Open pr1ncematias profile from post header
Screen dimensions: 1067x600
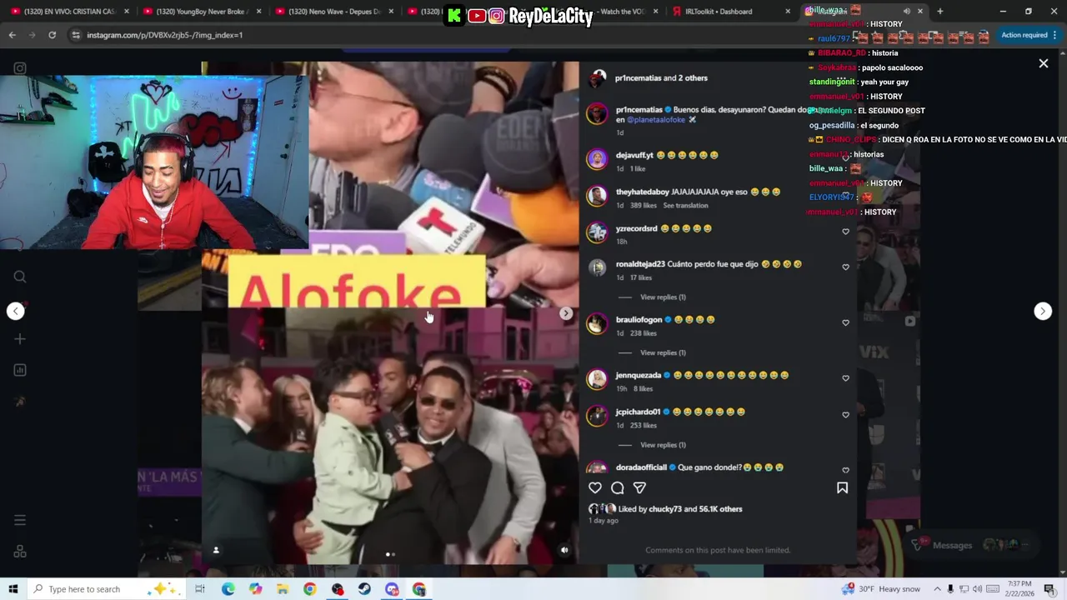pyautogui.click(x=638, y=78)
